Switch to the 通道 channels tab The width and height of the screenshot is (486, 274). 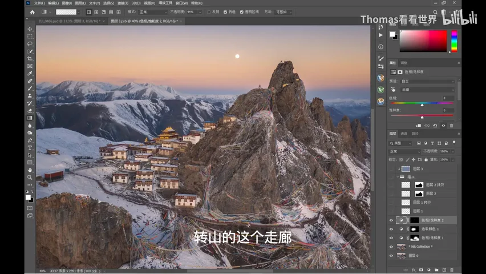pyautogui.click(x=404, y=134)
